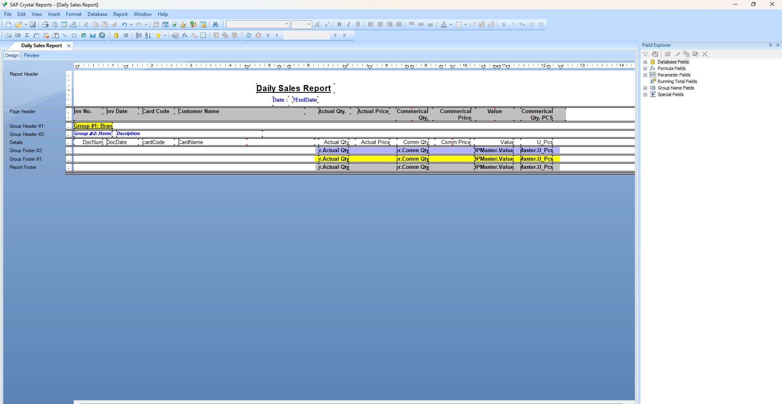
Task: Click the Group Header #1 section label
Action: [27, 126]
